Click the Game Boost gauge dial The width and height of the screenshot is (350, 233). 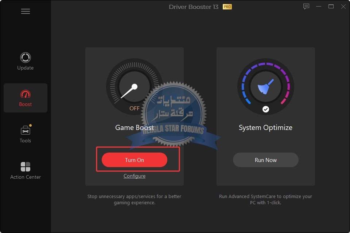pyautogui.click(x=134, y=87)
